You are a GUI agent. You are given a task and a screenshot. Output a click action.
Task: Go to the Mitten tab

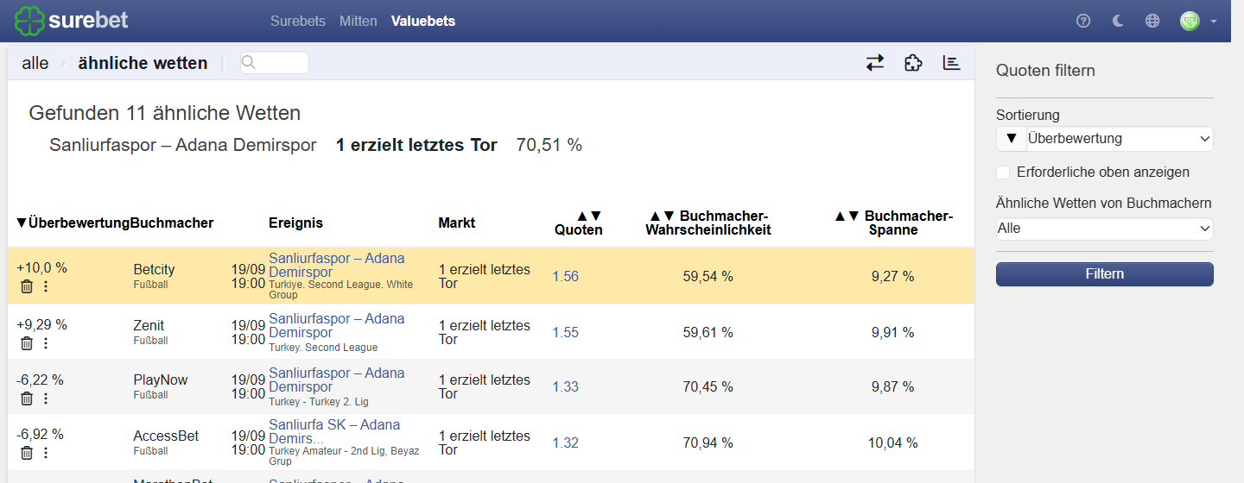[359, 21]
